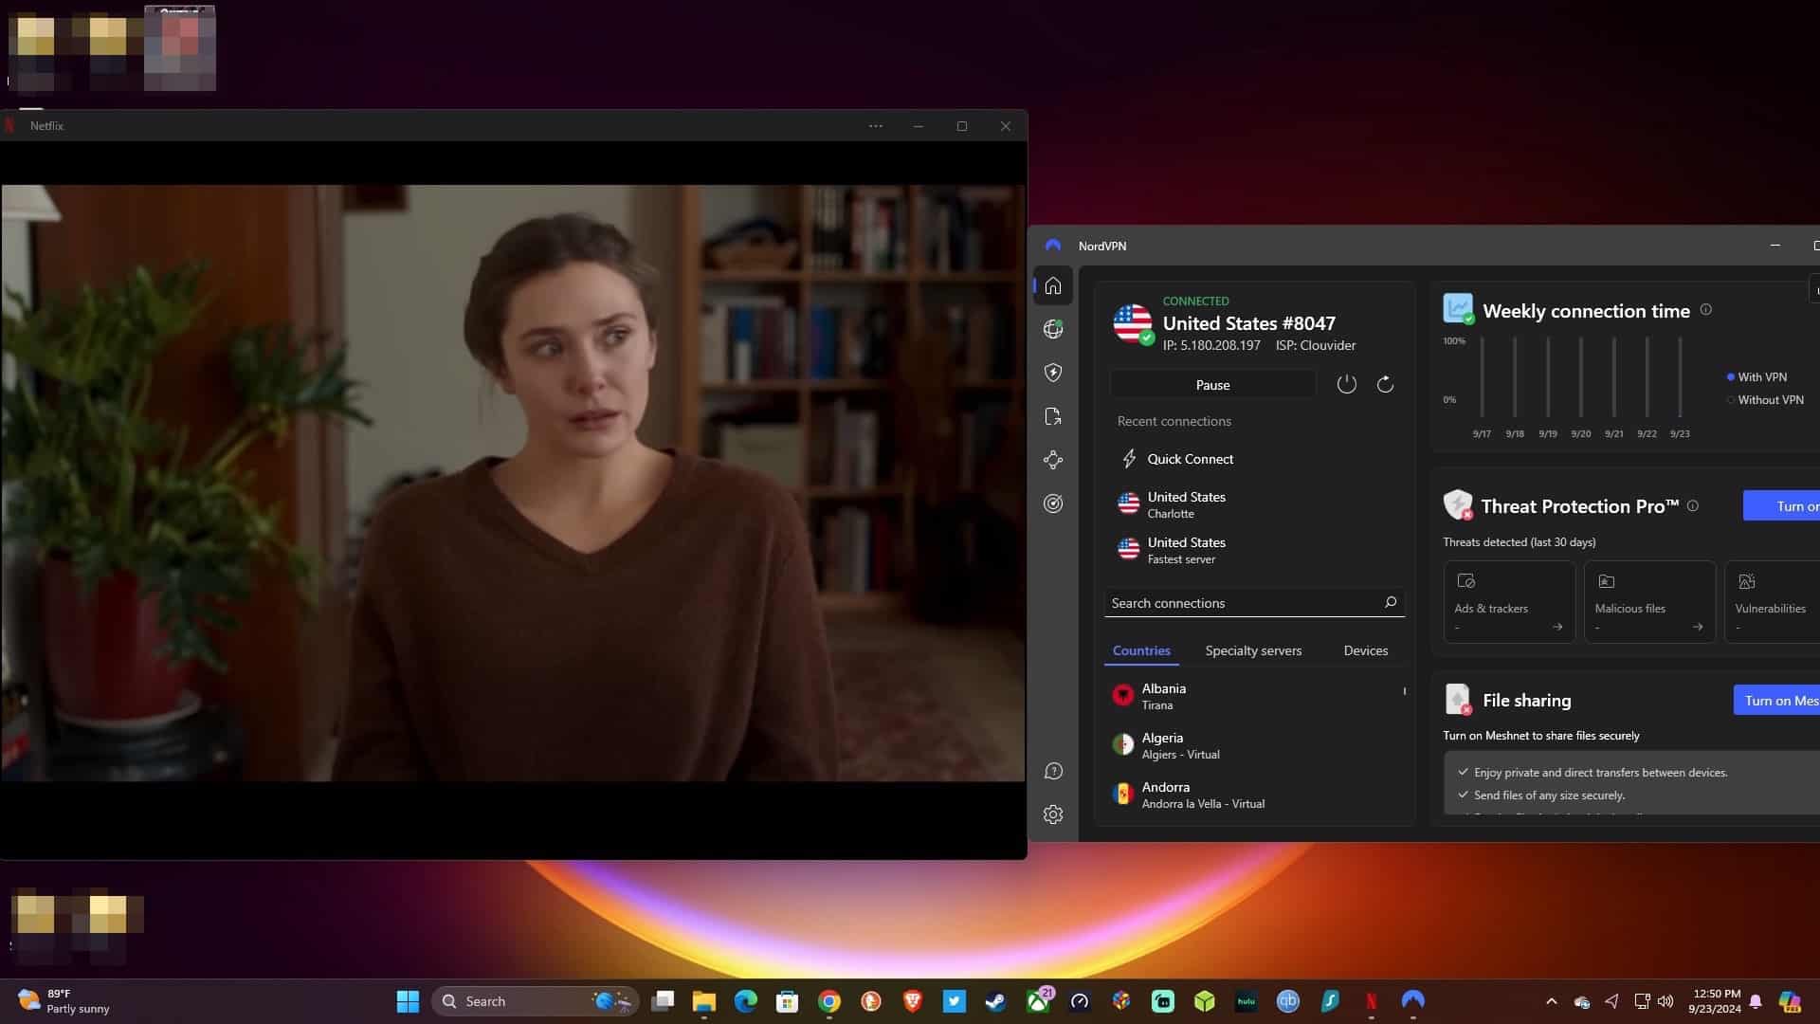Open NordVPN settings gear icon
Viewport: 1820px width, 1024px height.
tap(1053, 814)
